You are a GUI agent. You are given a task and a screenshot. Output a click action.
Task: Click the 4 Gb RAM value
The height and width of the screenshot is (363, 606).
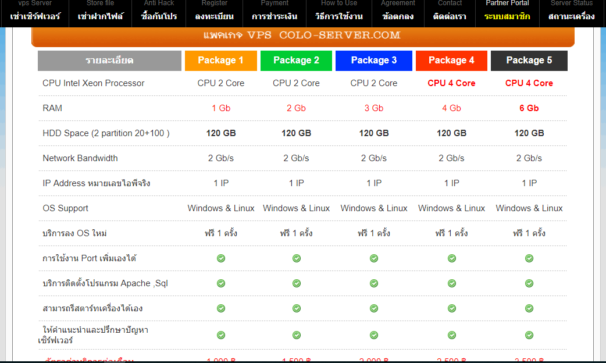(x=451, y=108)
